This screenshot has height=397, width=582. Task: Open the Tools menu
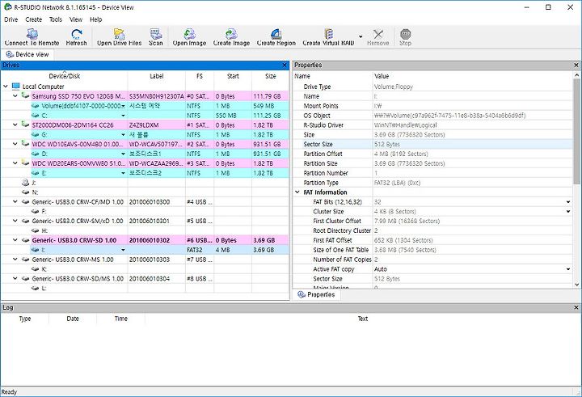[56, 19]
